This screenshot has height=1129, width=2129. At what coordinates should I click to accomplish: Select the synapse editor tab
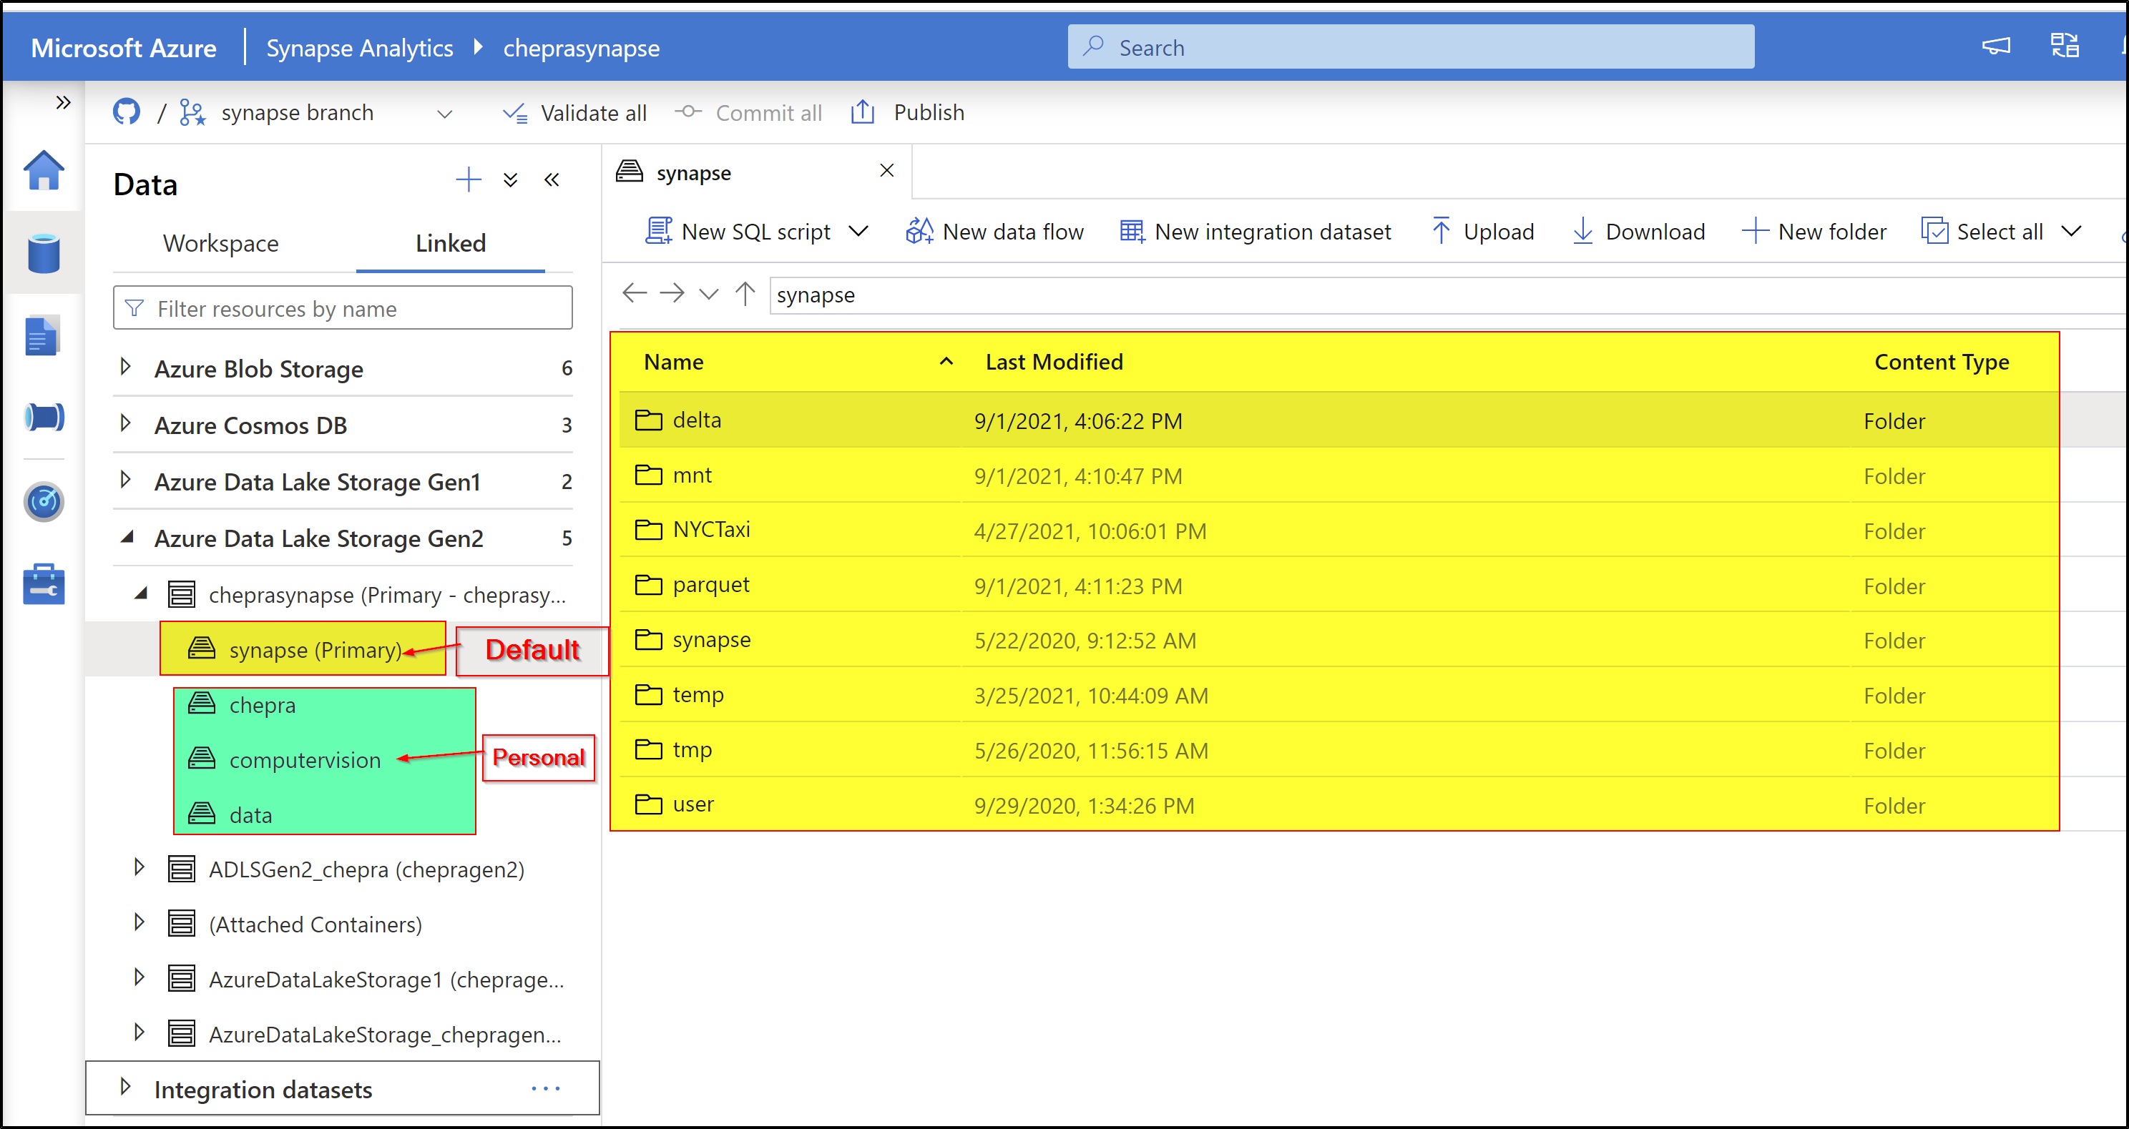coord(758,172)
